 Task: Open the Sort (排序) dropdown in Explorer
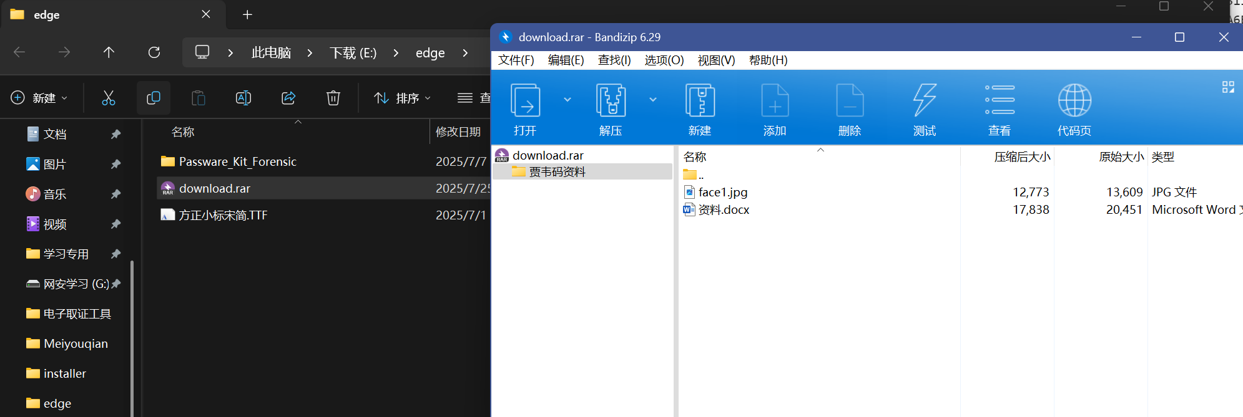click(x=403, y=98)
